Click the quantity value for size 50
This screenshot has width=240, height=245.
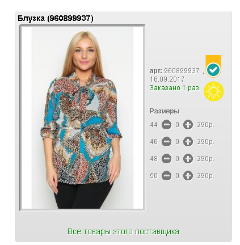tap(177, 176)
